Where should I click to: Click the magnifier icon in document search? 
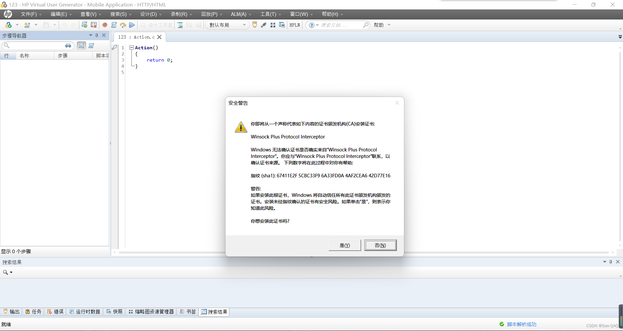pyautogui.click(x=366, y=25)
